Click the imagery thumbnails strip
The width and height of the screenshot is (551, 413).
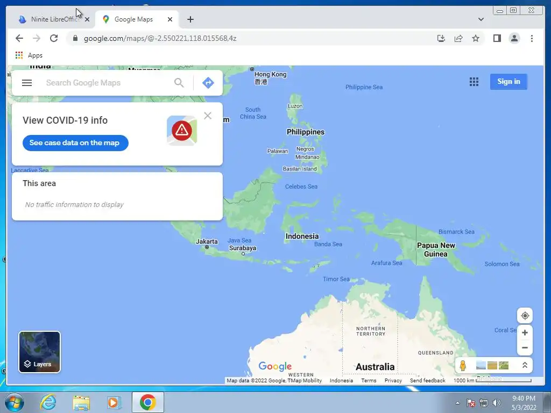point(492,365)
